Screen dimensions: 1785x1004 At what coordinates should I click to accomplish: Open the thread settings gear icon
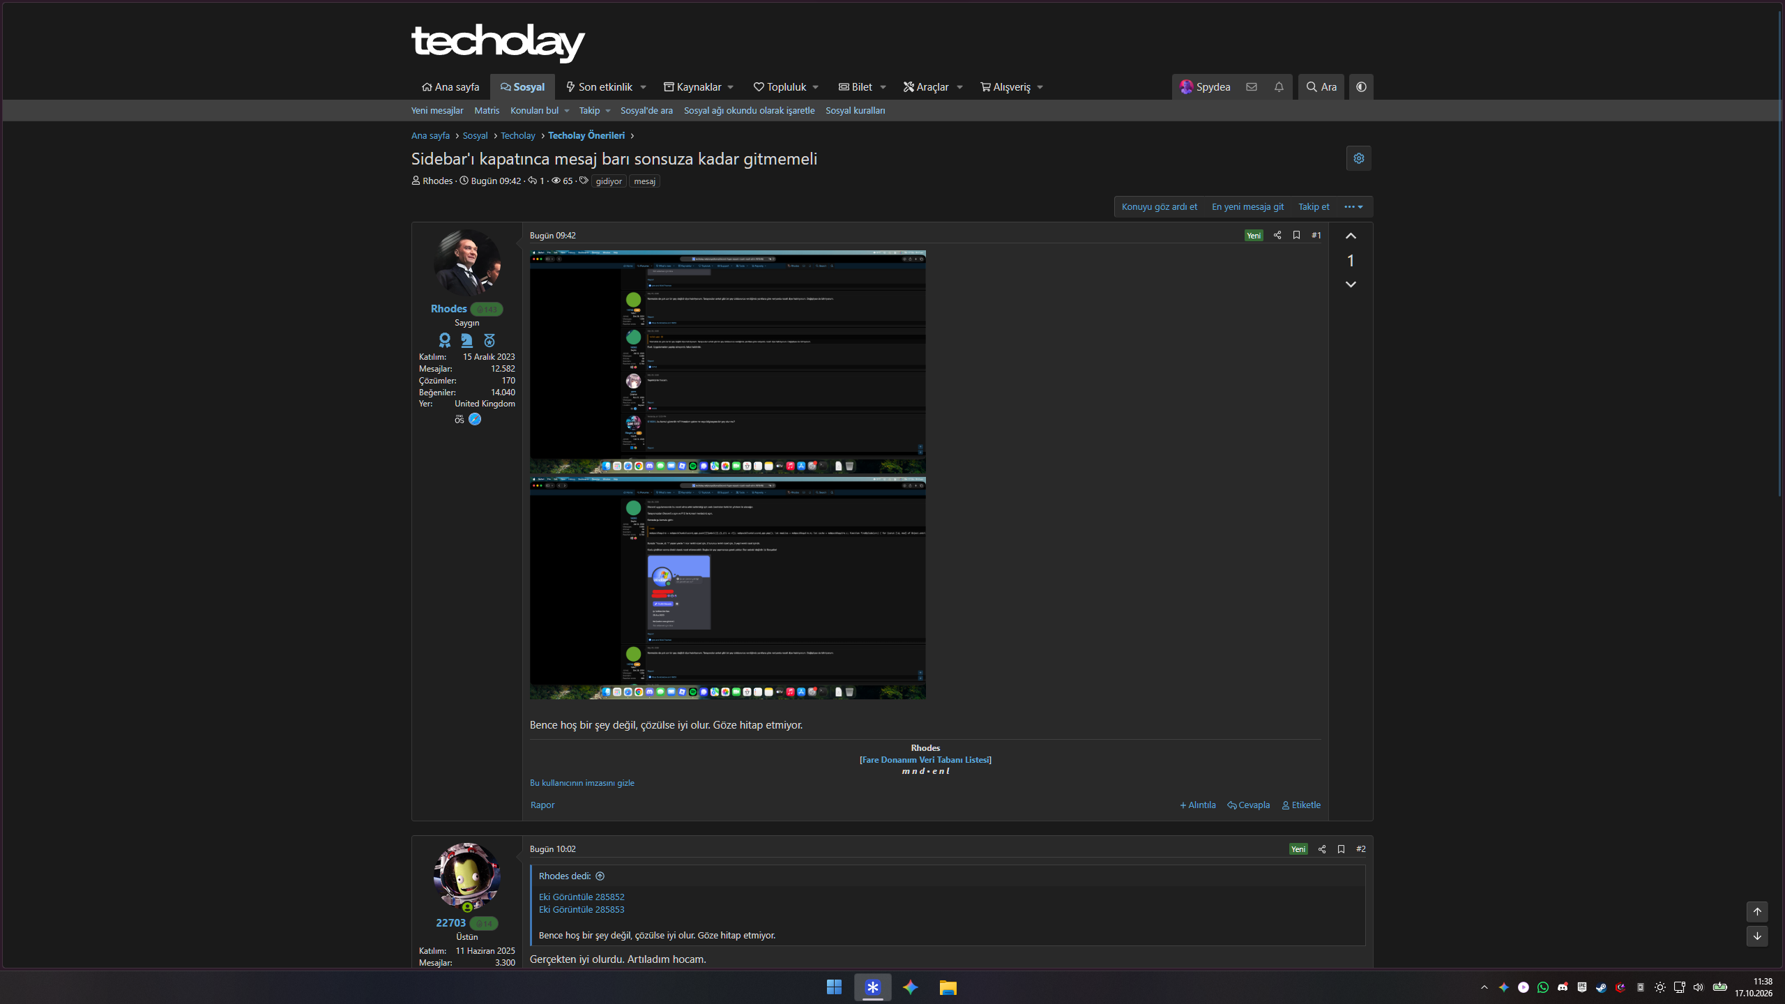[x=1358, y=158]
